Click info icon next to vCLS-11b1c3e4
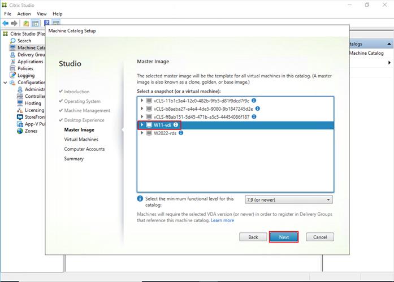Image resolution: width=394 pixels, height=282 pixels. [x=254, y=101]
